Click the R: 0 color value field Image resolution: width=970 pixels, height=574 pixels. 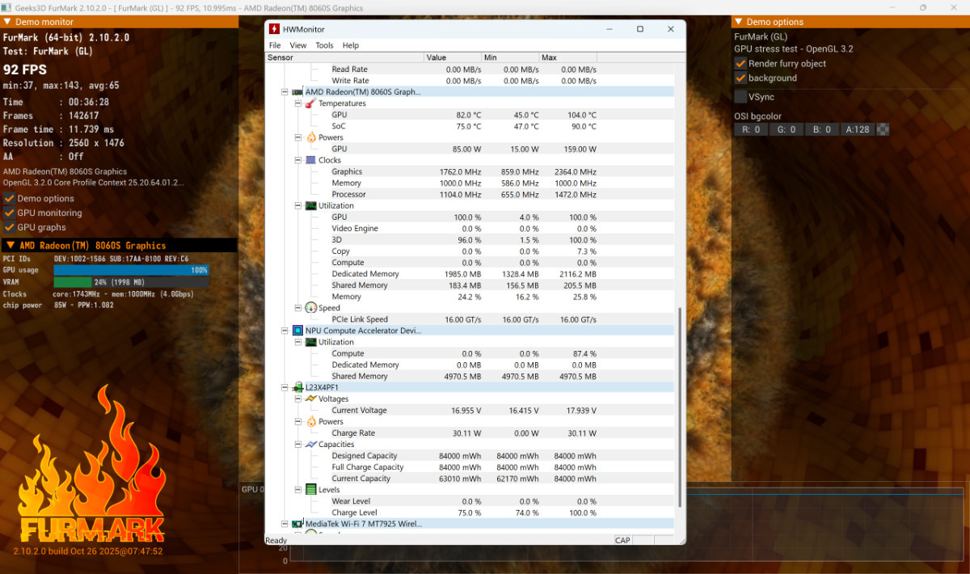point(751,129)
